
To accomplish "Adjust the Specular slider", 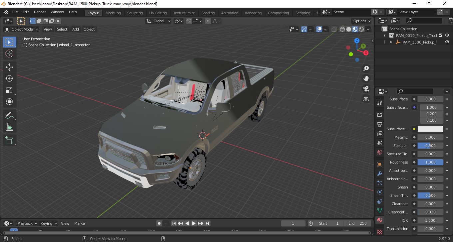I will pos(430,146).
